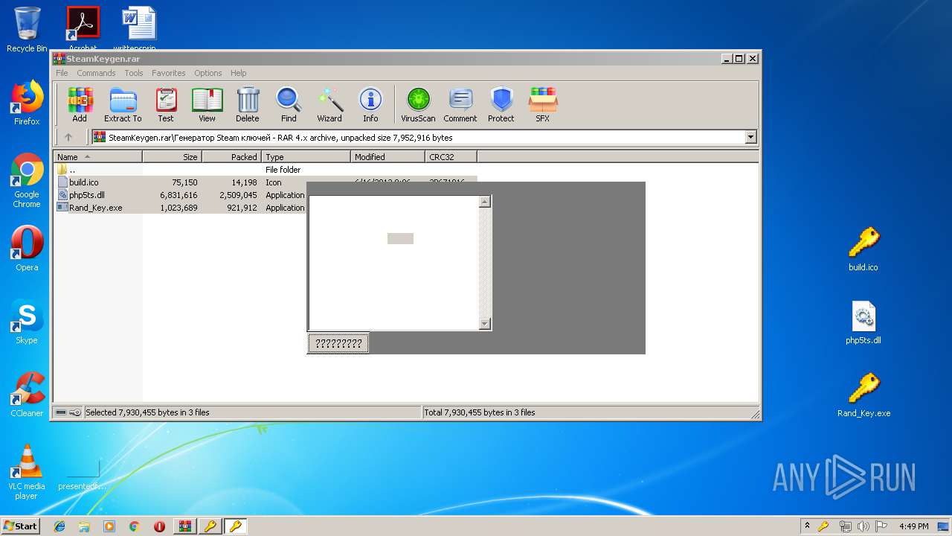
Task: Go up one folder level arrow
Action: click(68, 137)
